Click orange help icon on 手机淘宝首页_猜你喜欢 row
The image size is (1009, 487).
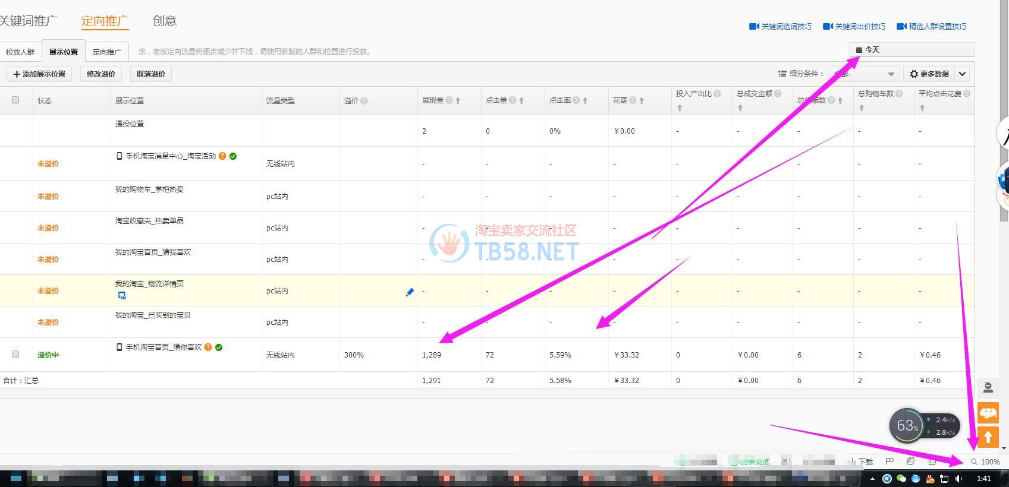pyautogui.click(x=208, y=347)
